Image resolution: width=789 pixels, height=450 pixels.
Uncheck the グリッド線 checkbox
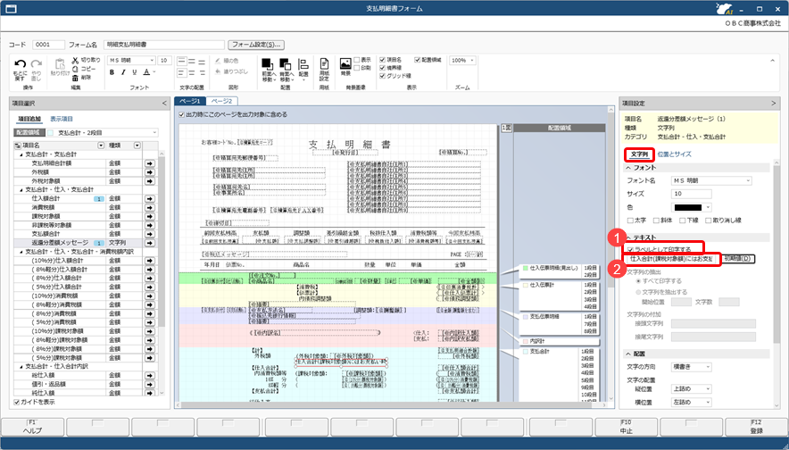(382, 76)
